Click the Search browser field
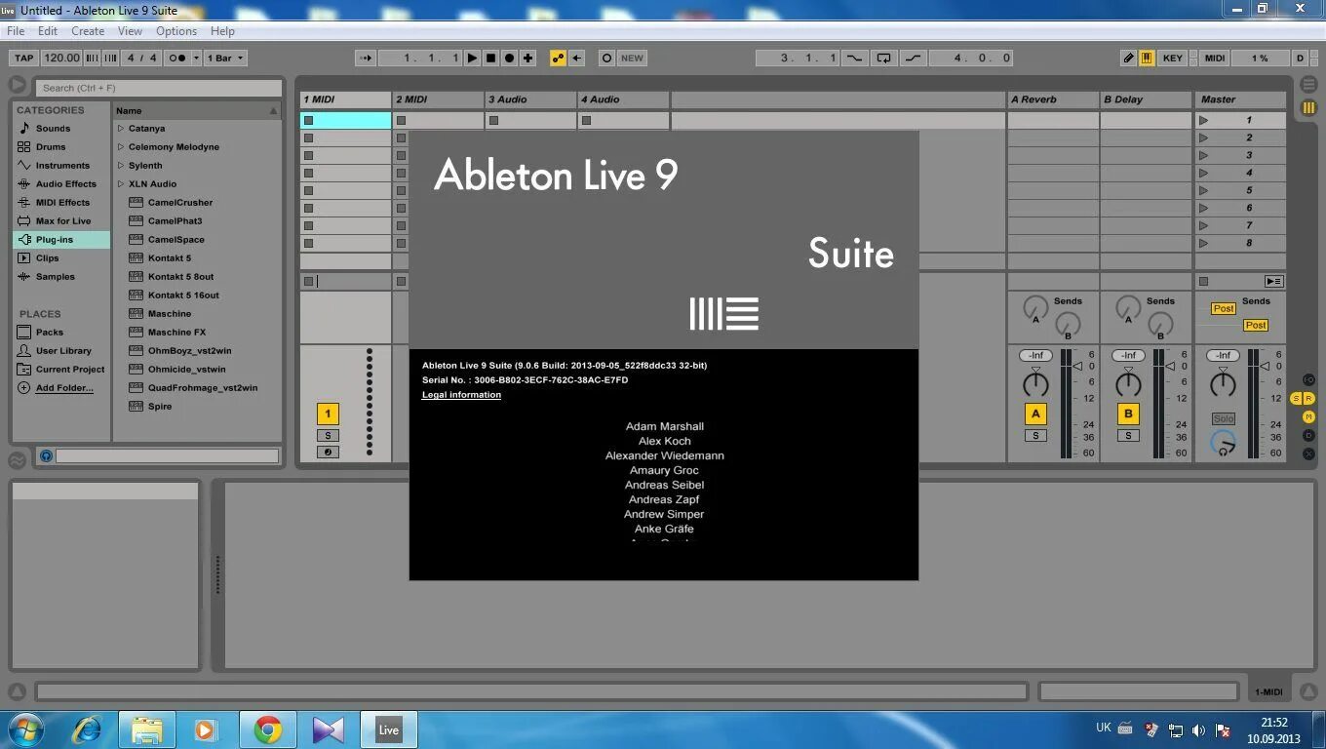Viewport: 1326px width, 749px height. (x=160, y=88)
